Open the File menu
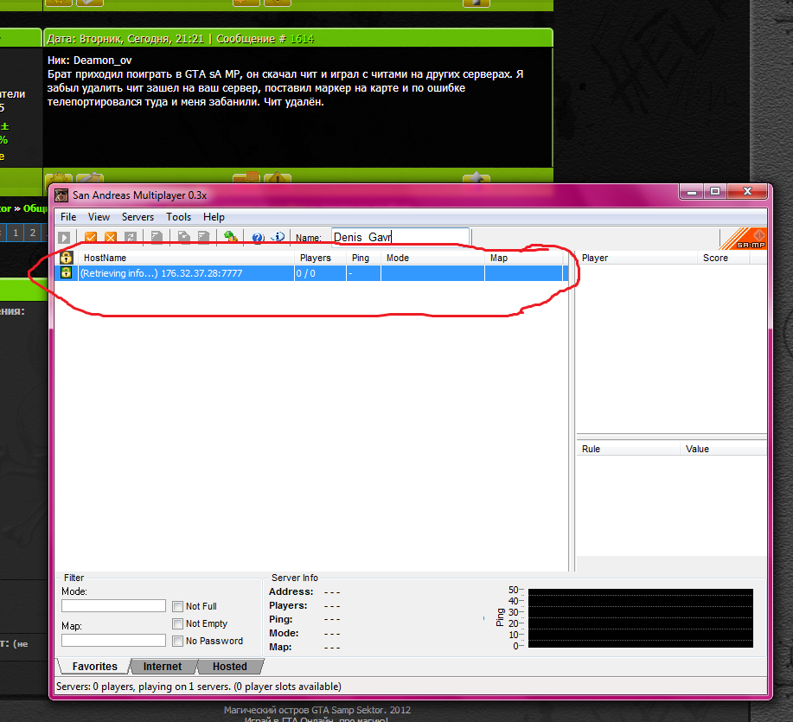This screenshot has width=793, height=722. (68, 217)
